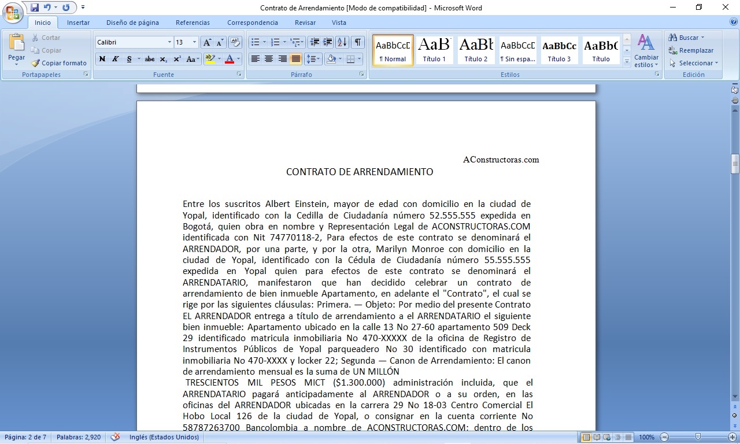Toggle justified alignment
Image resolution: width=740 pixels, height=444 pixels.
[296, 59]
